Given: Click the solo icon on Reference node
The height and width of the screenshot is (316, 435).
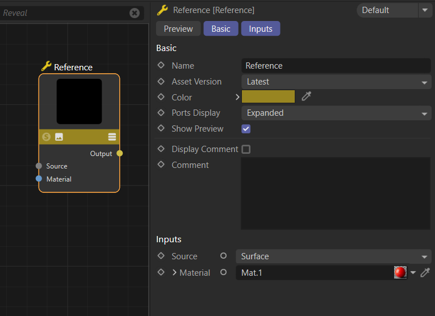Looking at the screenshot, I should click(47, 137).
